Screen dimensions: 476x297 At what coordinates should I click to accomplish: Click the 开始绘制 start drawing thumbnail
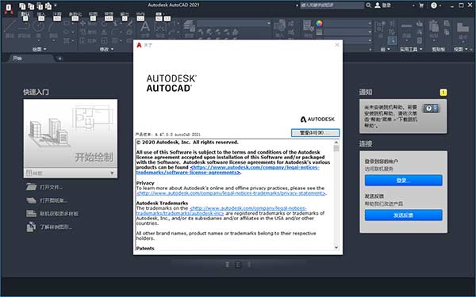pos(70,133)
